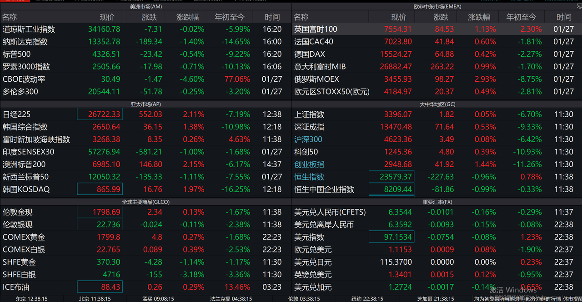The height and width of the screenshot is (302, 582).
Task: Select the 日经225 price cell
Action: click(100, 114)
